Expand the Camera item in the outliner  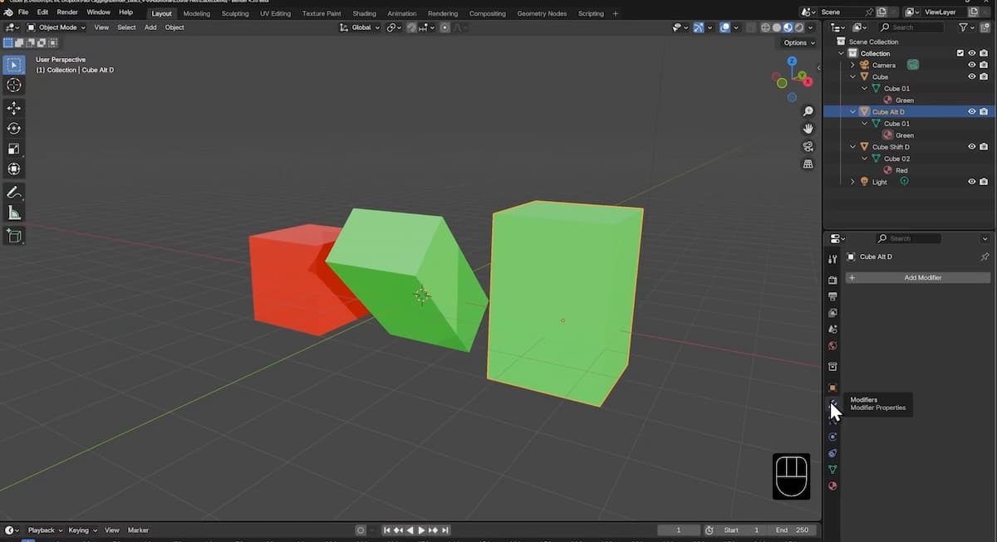(x=852, y=65)
